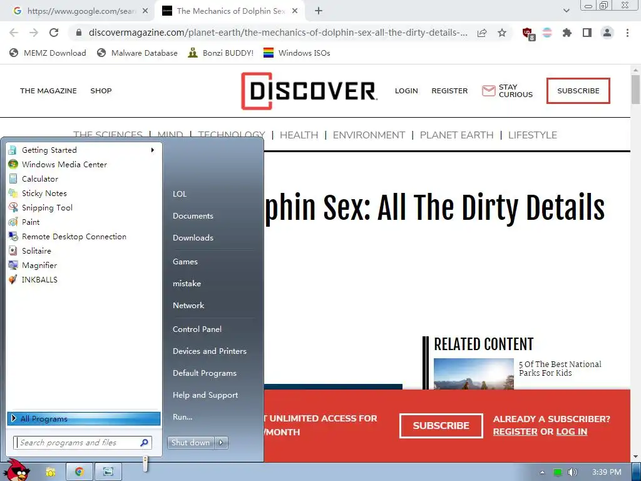Open the PLANET EARTH section
The image size is (641, 481).
click(456, 135)
